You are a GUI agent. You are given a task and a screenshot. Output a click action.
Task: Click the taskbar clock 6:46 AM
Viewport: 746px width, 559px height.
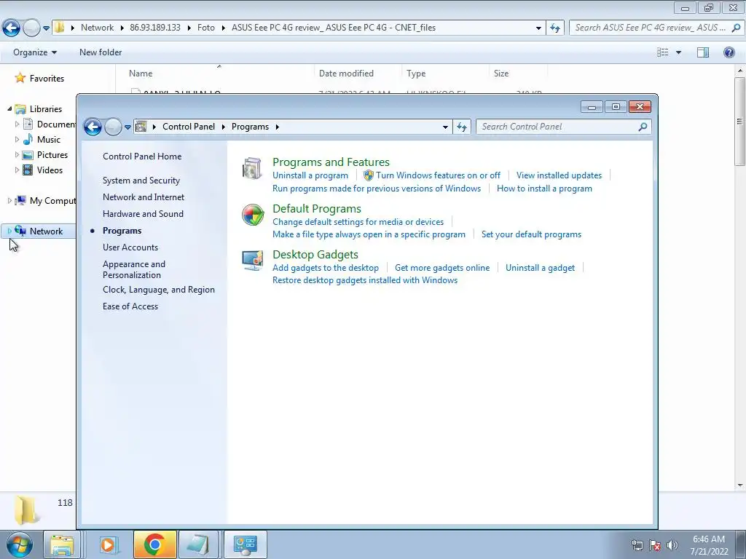tap(709, 539)
